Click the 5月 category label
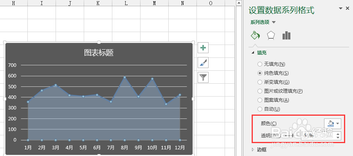This screenshot has height=156, width=353. point(83,147)
